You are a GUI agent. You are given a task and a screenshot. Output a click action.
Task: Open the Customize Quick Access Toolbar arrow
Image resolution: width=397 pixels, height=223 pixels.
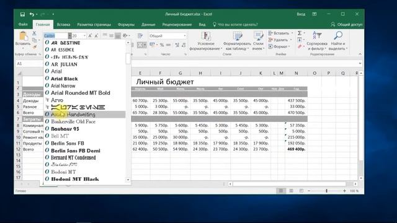(53, 14)
